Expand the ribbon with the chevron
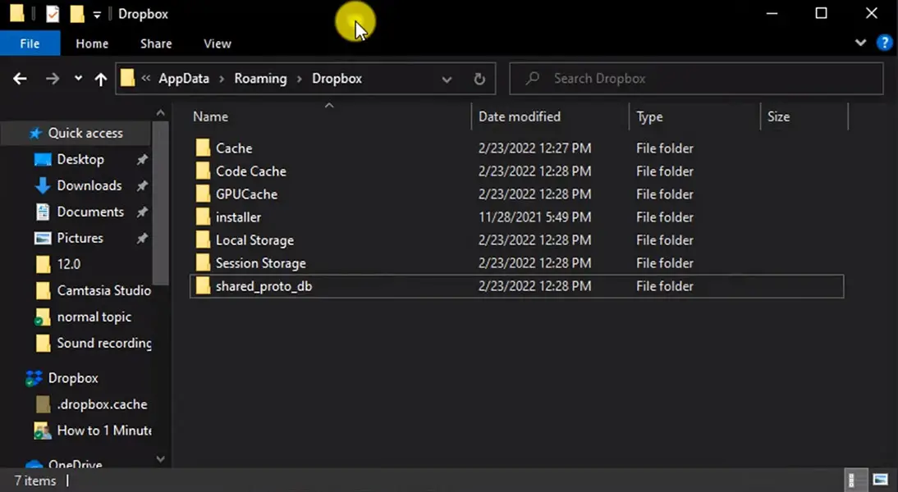Image resolution: width=898 pixels, height=492 pixels. pos(860,43)
